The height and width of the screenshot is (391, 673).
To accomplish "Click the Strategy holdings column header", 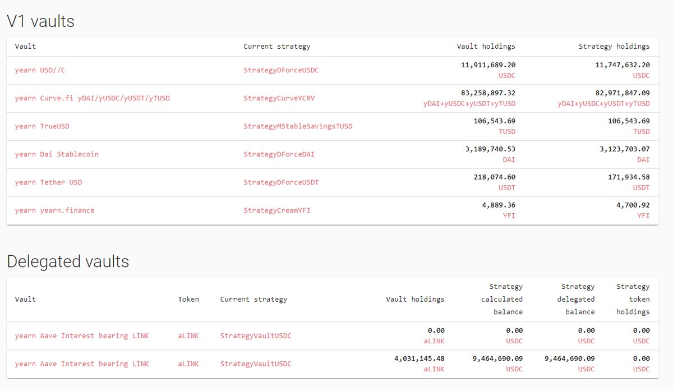I will 614,47.
